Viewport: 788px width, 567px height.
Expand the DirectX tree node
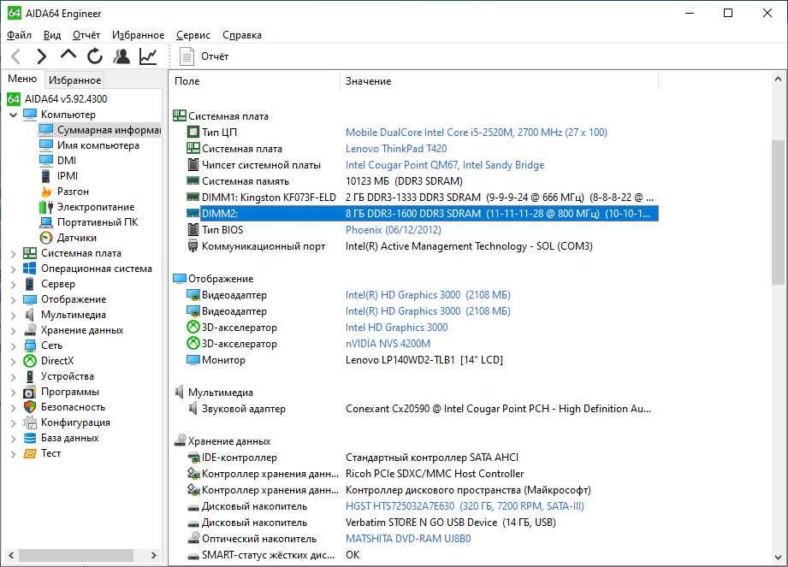pyautogui.click(x=14, y=362)
